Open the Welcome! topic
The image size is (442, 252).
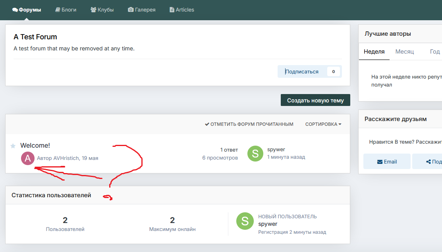[35, 145]
